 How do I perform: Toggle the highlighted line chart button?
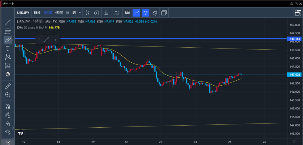click(x=136, y=13)
